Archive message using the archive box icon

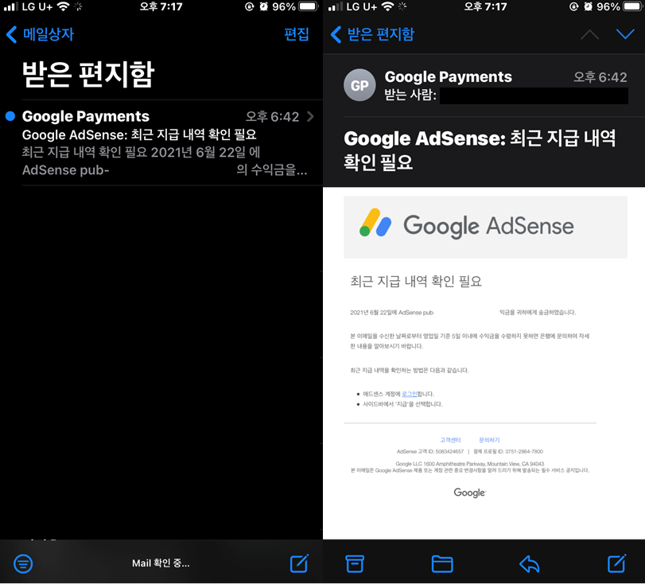tap(355, 563)
